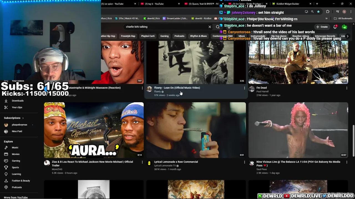Open options menu for Nine Vicious Live video

[x=347, y=162]
